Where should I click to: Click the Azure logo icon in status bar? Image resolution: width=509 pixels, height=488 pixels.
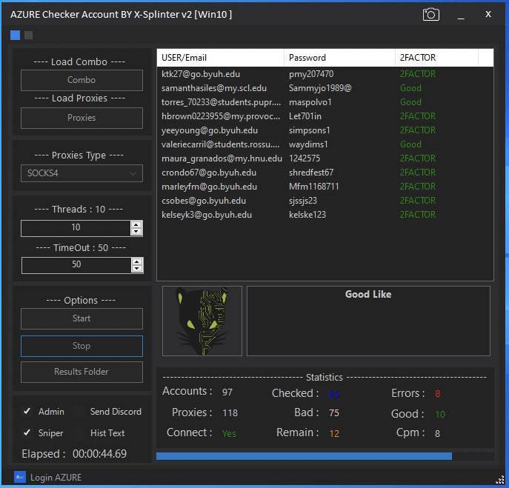20,477
